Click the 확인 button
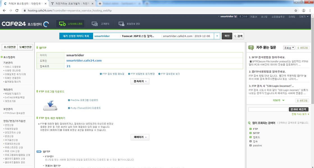 (227, 36)
